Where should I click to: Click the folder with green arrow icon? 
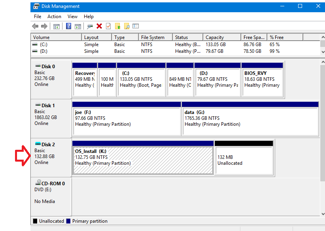pos(118,26)
